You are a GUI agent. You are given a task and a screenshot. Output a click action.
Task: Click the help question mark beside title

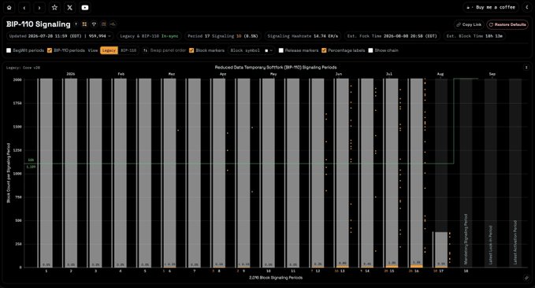tap(76, 24)
